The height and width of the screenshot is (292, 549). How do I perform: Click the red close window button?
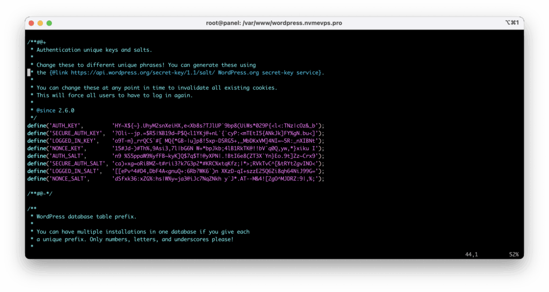(32, 23)
